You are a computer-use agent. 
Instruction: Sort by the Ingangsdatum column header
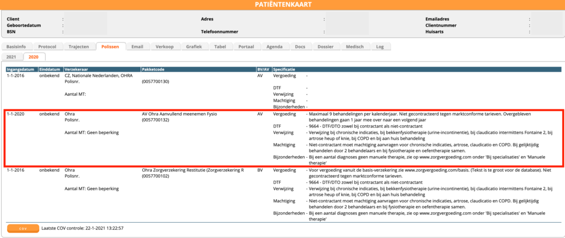tap(21, 70)
